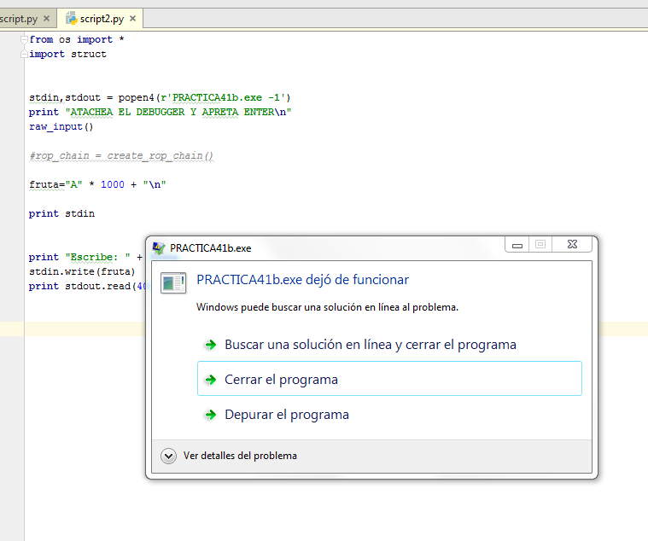This screenshot has width=648, height=541.
Task: Choose 'Depurar el programa' option
Action: (x=286, y=415)
